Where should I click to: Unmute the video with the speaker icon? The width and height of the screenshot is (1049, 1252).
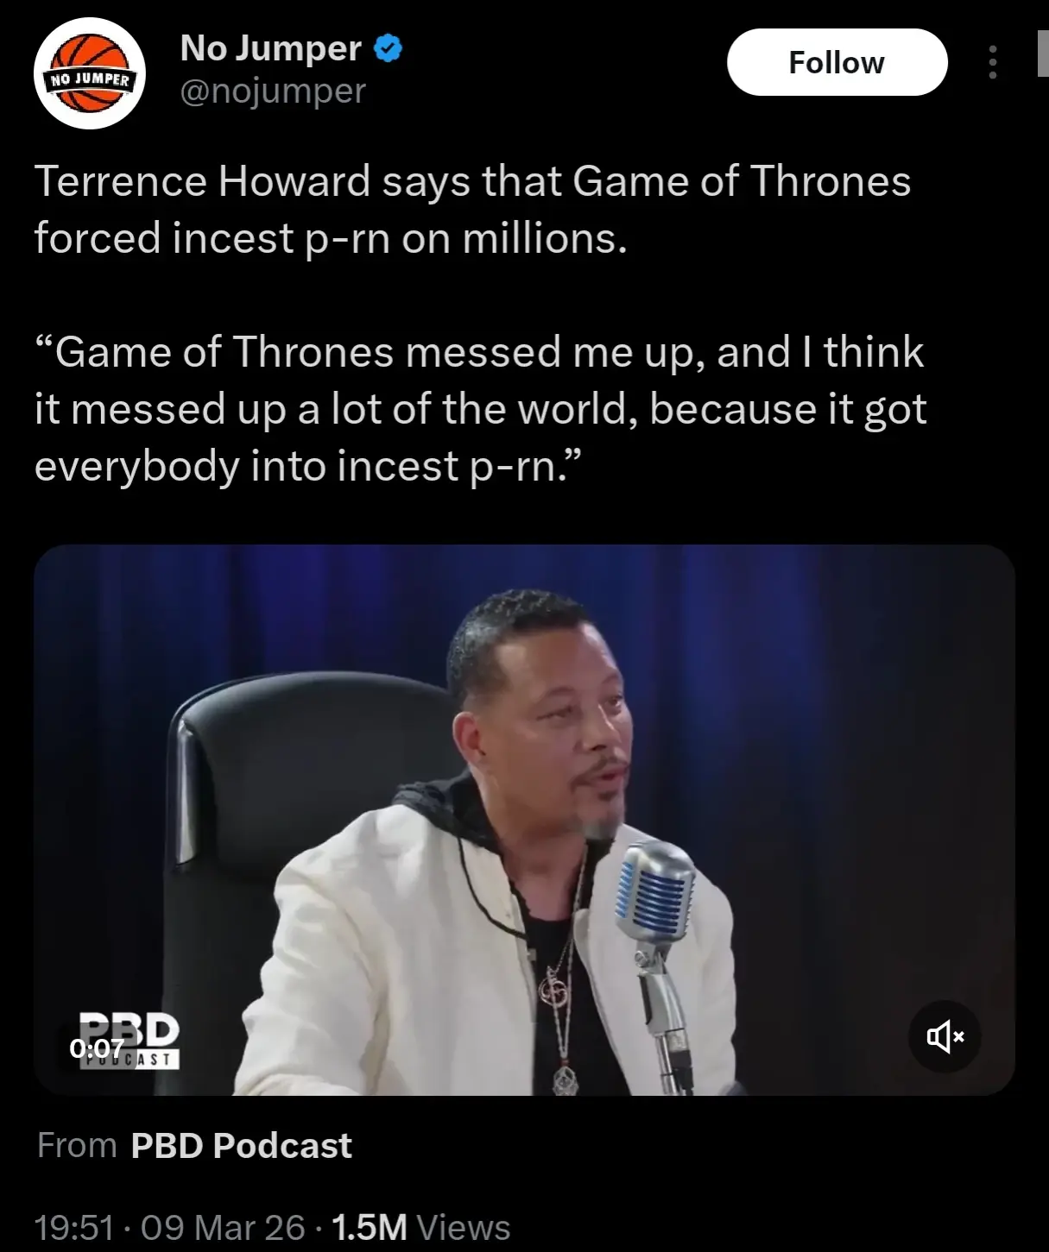tap(945, 1036)
